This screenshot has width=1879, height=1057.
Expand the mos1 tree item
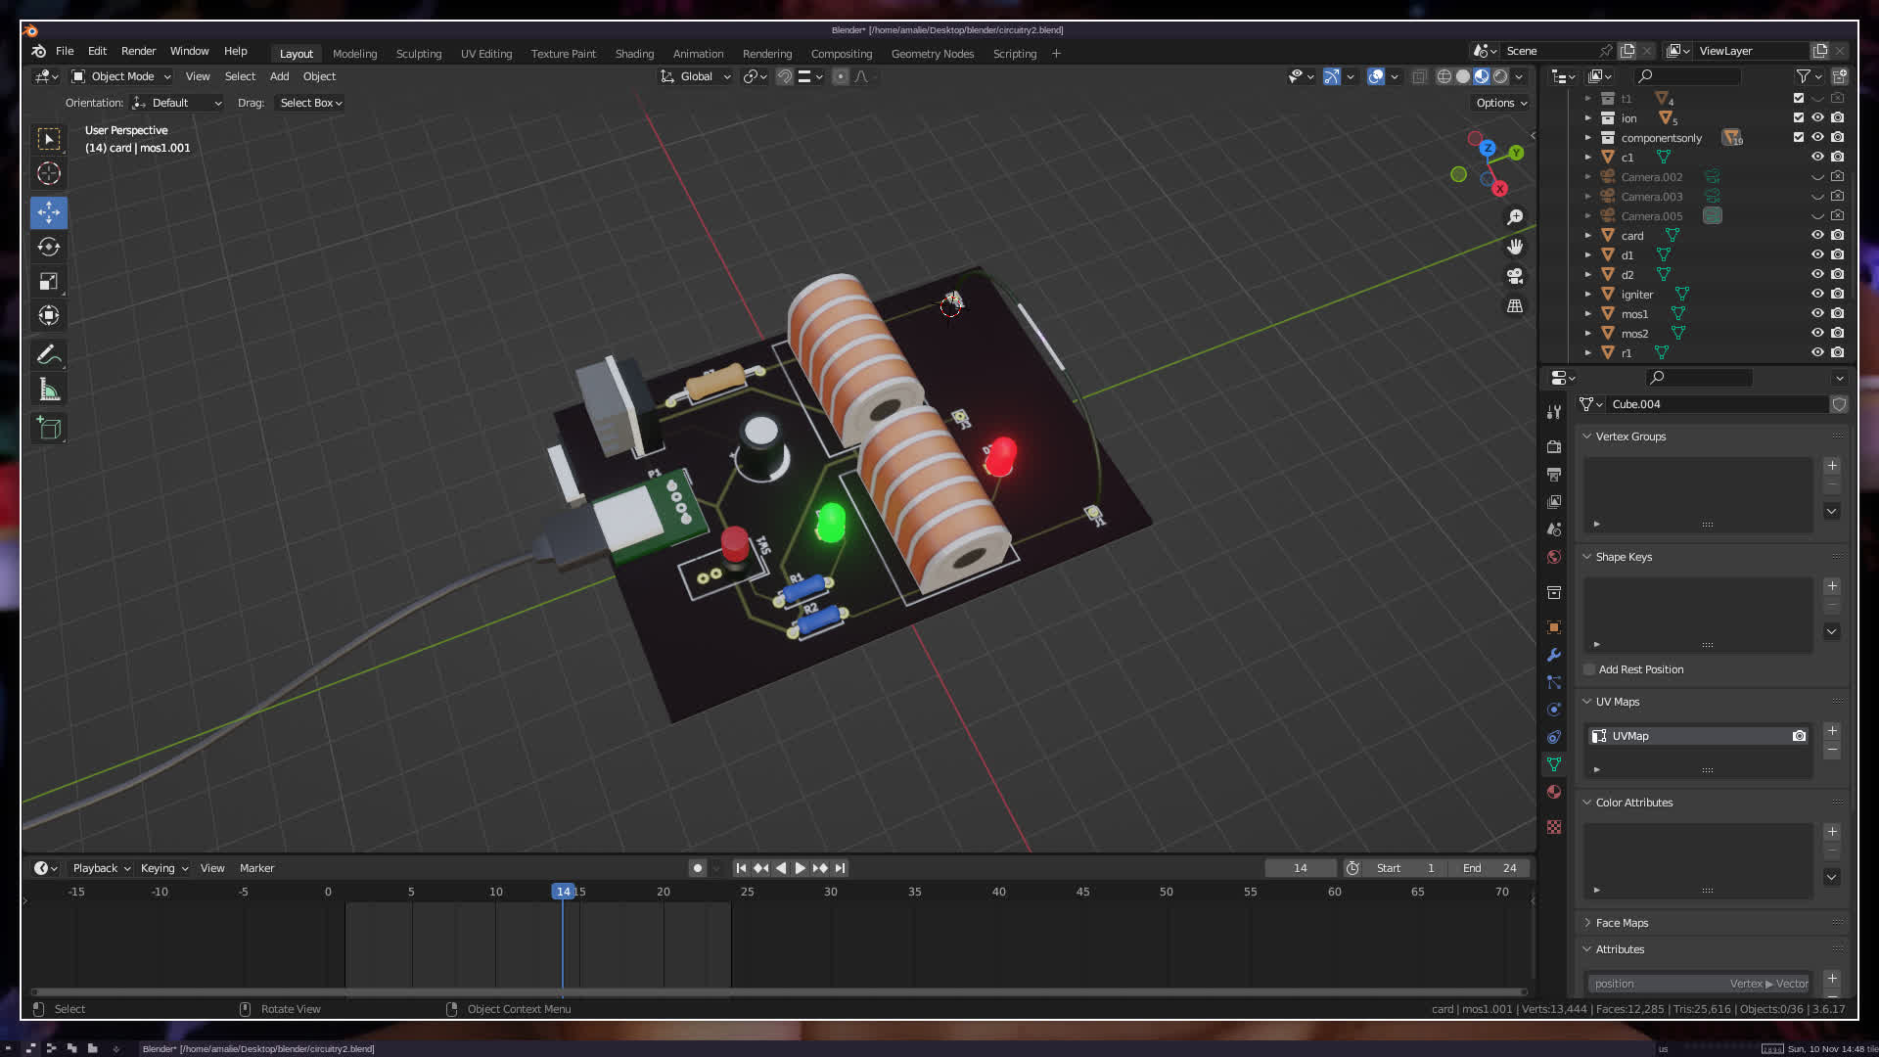[x=1588, y=314]
